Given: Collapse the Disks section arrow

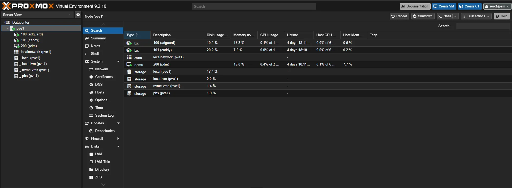Looking at the screenshot, I should click(118, 146).
